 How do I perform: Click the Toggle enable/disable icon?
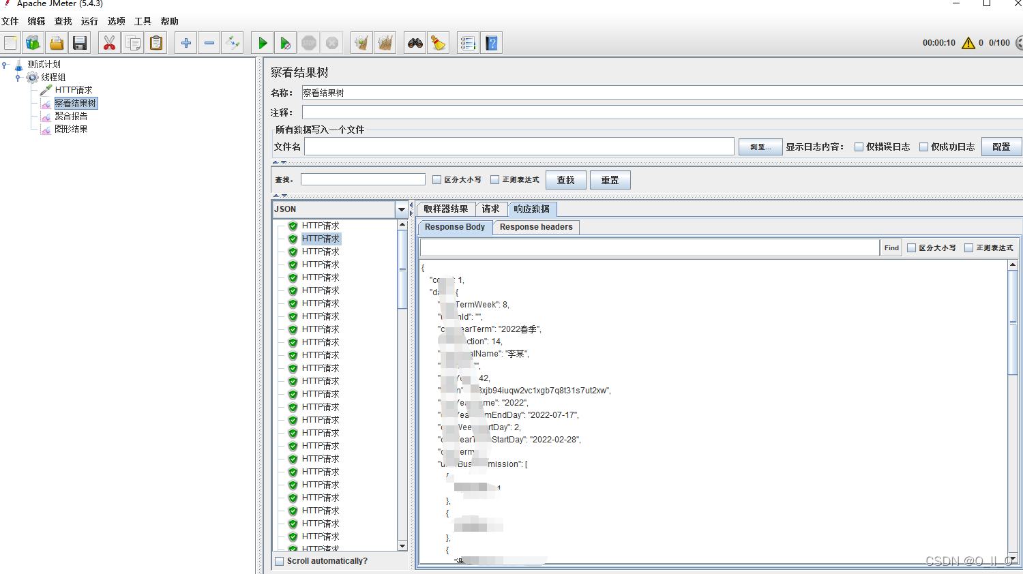point(233,43)
